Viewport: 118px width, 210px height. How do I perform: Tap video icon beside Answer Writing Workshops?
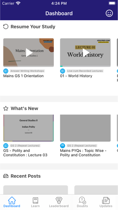[6, 71]
